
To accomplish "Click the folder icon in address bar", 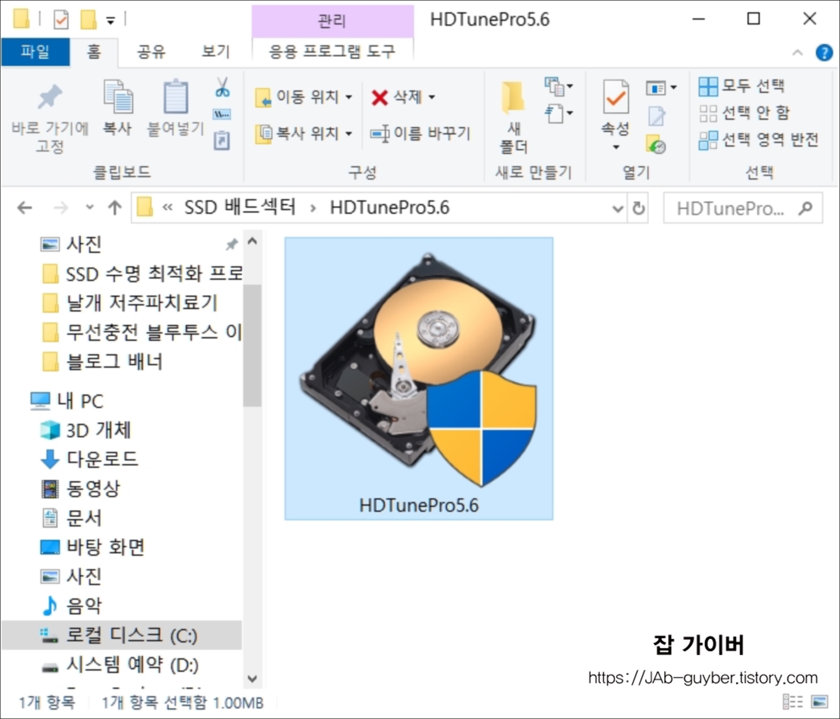I will point(145,207).
